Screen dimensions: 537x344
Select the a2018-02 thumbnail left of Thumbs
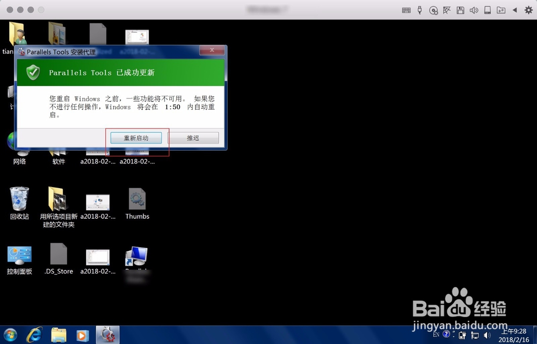[98, 206]
